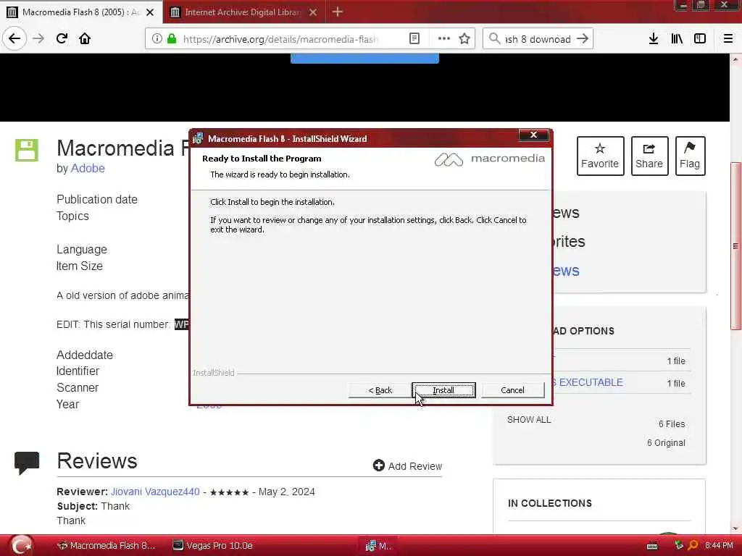Screen dimensions: 742x556
Task: Click the Back button in the wizard
Action: [380, 390]
